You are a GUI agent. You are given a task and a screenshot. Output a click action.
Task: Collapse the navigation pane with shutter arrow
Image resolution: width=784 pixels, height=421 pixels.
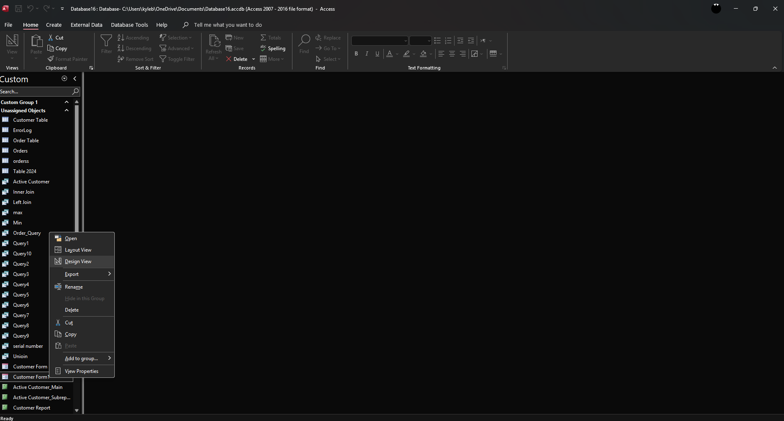75,79
